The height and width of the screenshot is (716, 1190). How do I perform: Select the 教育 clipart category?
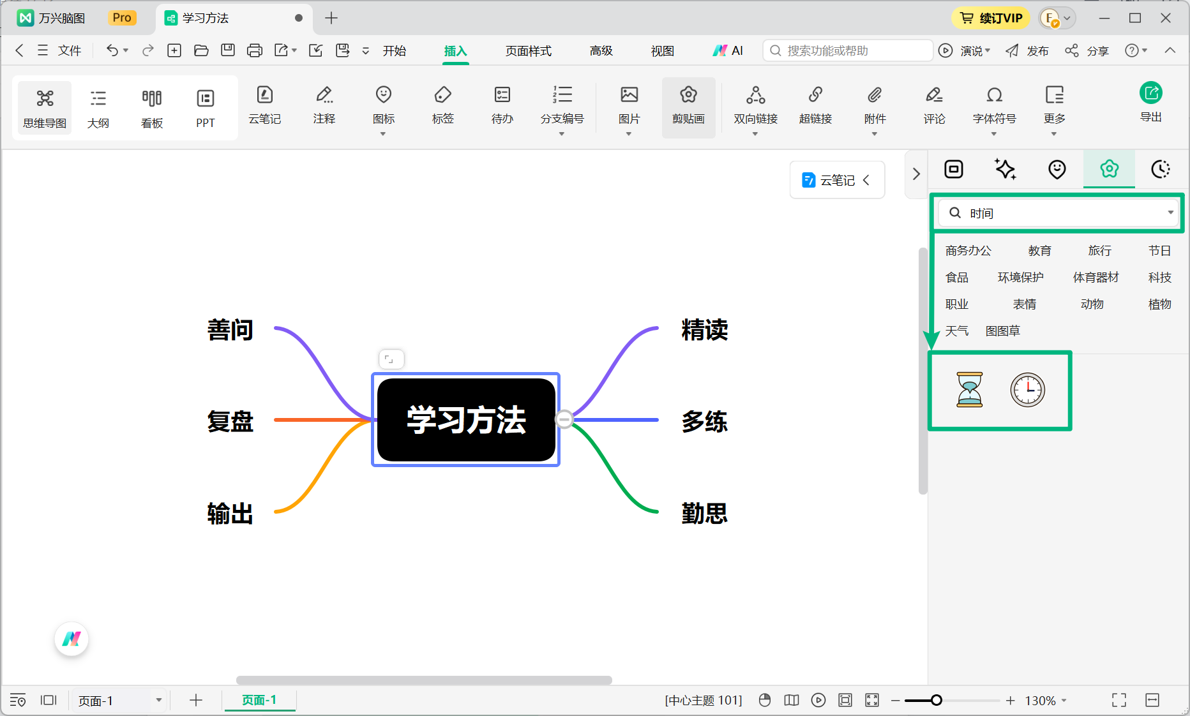[1039, 251]
